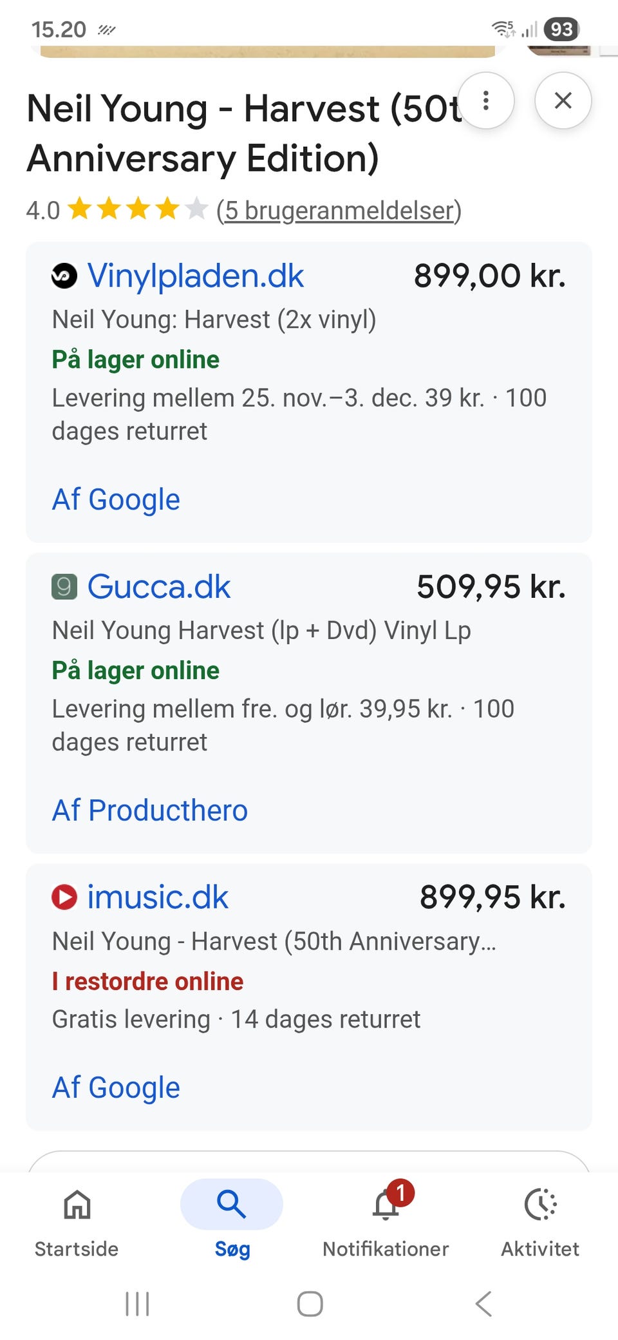This screenshot has width=618, height=1340.
Task: Tap the Af Producthero link
Action: coord(149,810)
